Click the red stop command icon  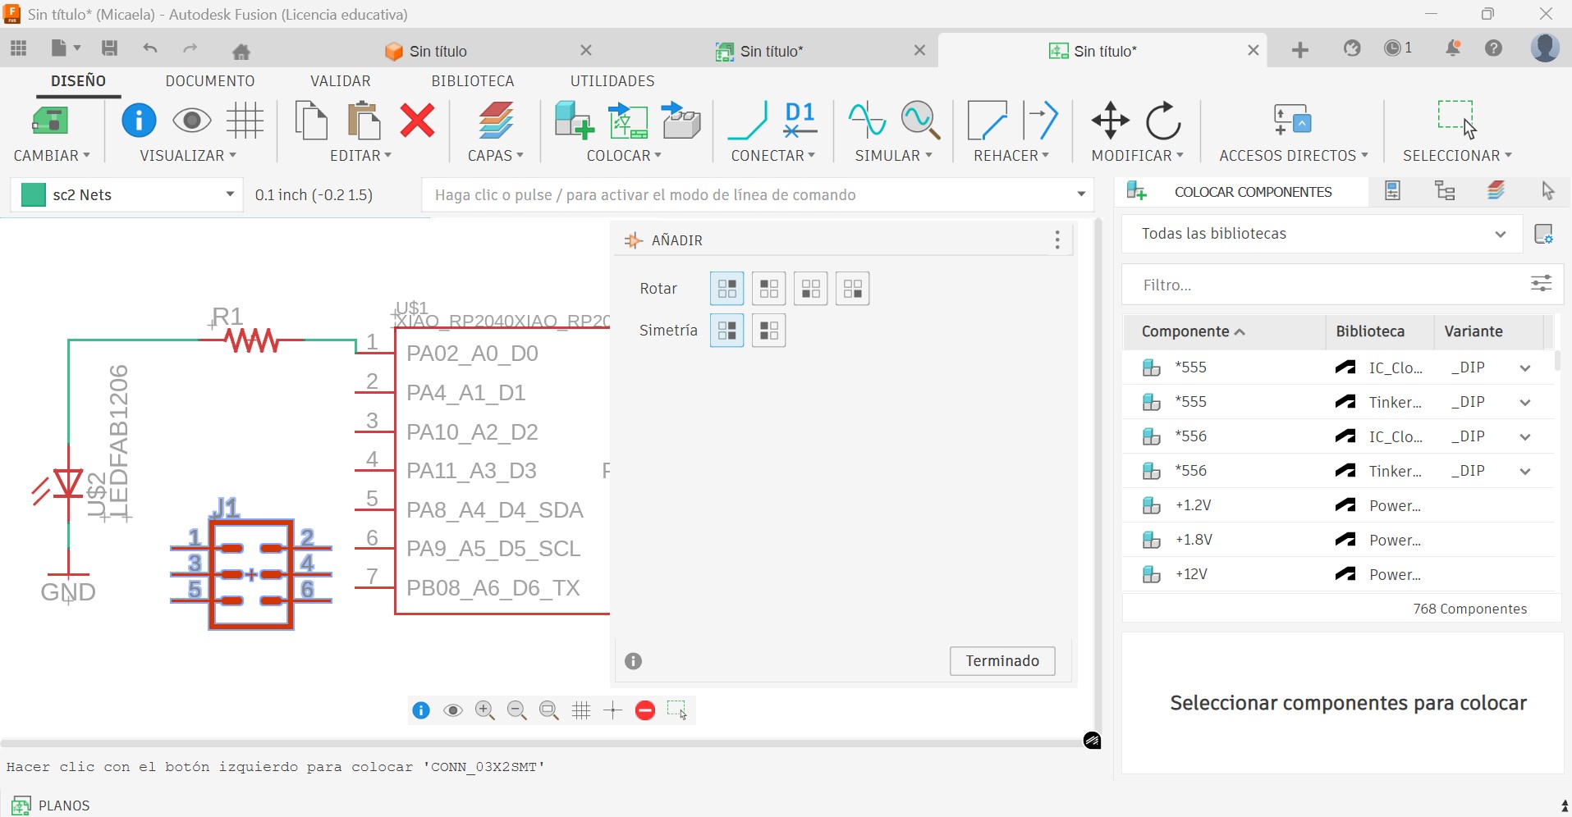[x=645, y=710]
